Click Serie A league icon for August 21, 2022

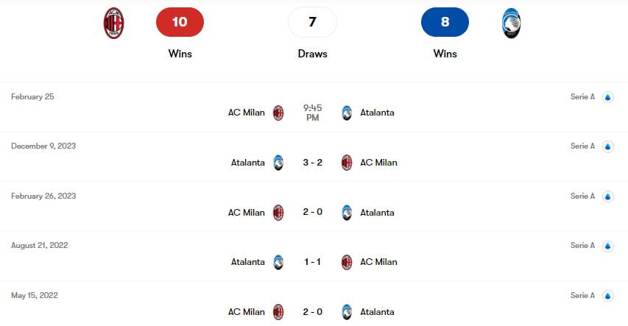pos(608,246)
